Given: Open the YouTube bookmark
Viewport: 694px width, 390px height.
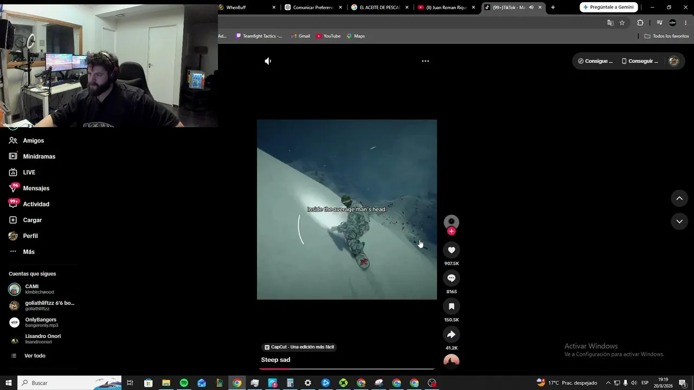Looking at the screenshot, I should [x=329, y=36].
